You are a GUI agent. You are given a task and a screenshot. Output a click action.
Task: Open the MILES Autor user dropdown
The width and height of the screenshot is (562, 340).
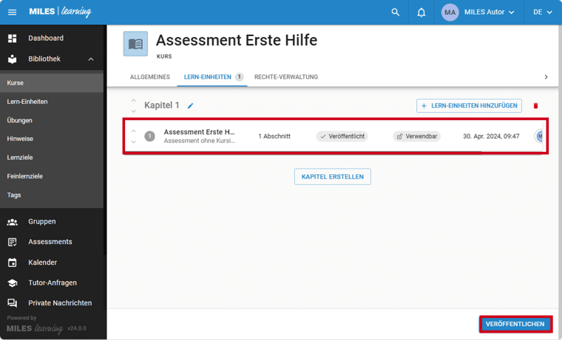[x=478, y=13]
